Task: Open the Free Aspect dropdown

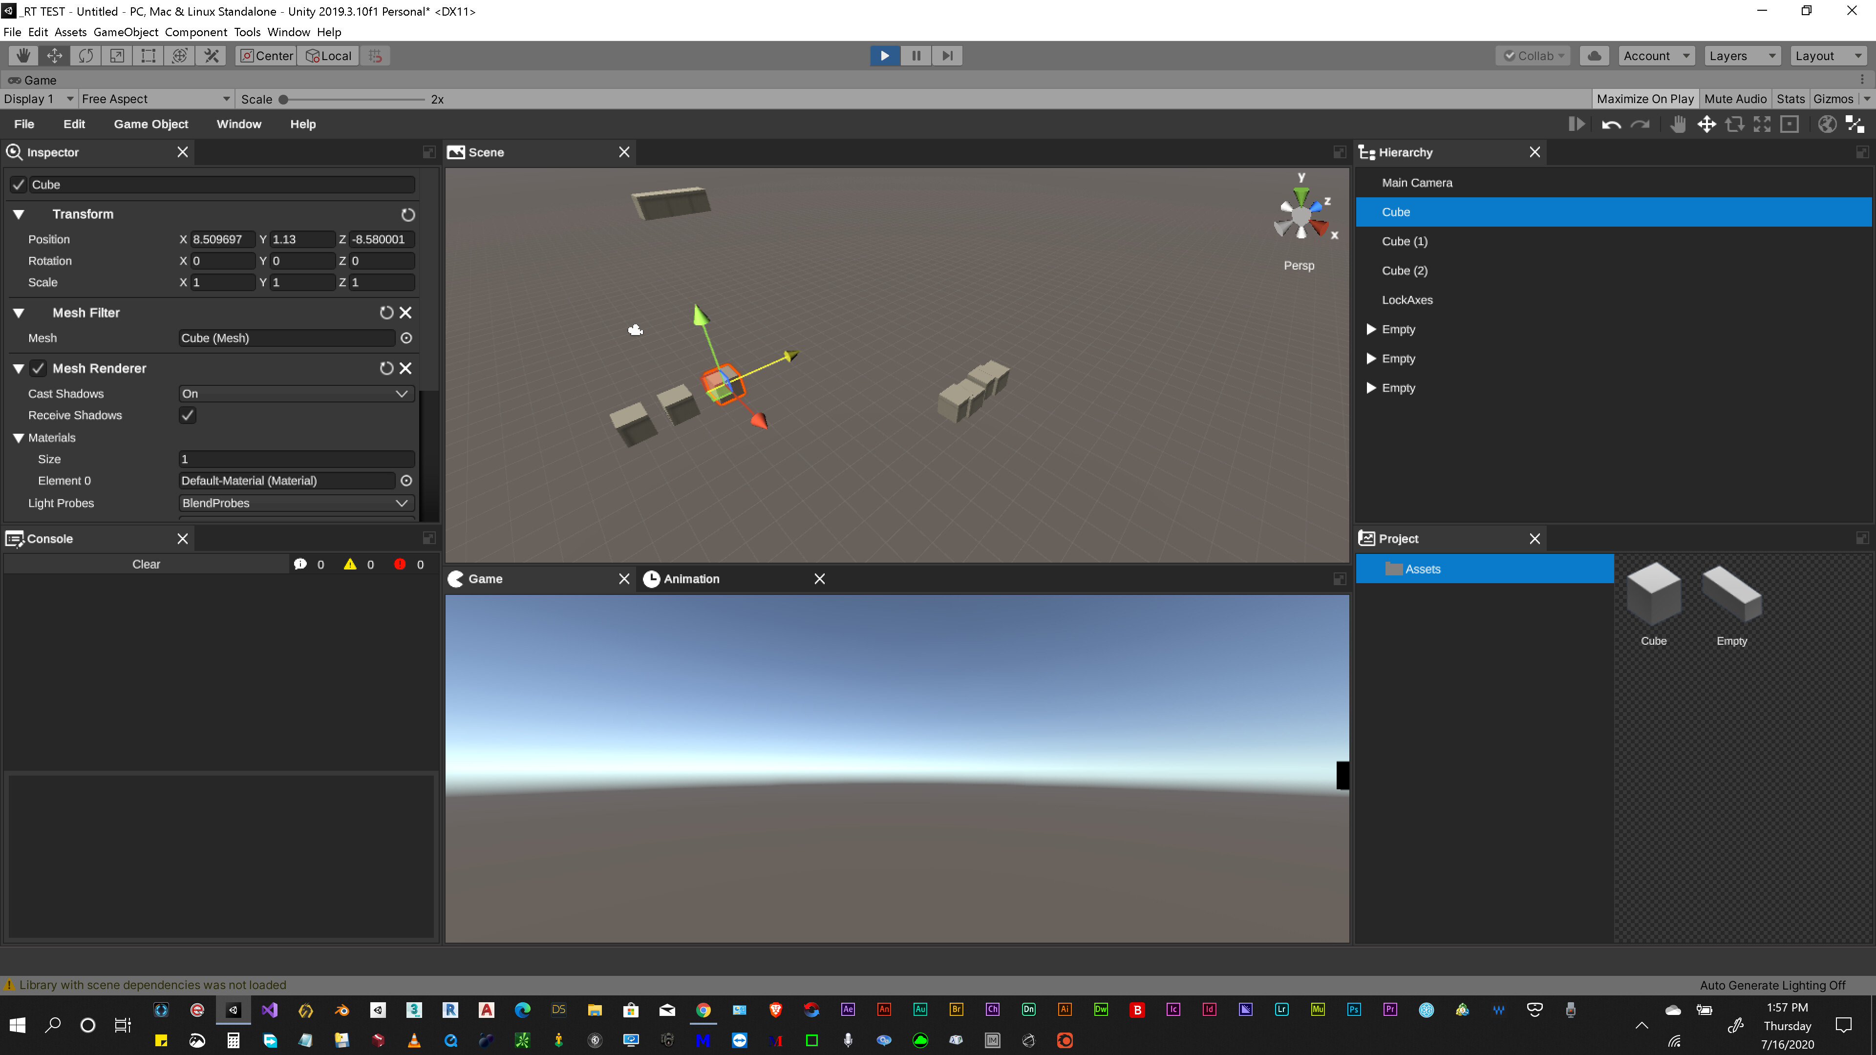Action: [x=155, y=99]
